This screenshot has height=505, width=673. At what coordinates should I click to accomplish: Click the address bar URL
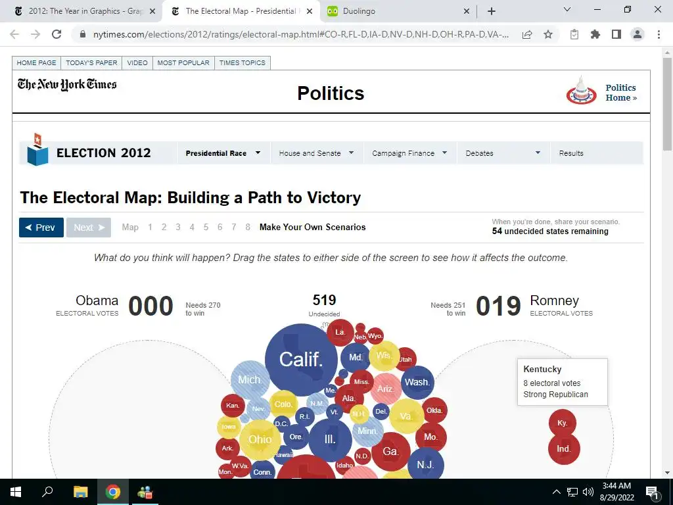pyautogui.click(x=300, y=34)
